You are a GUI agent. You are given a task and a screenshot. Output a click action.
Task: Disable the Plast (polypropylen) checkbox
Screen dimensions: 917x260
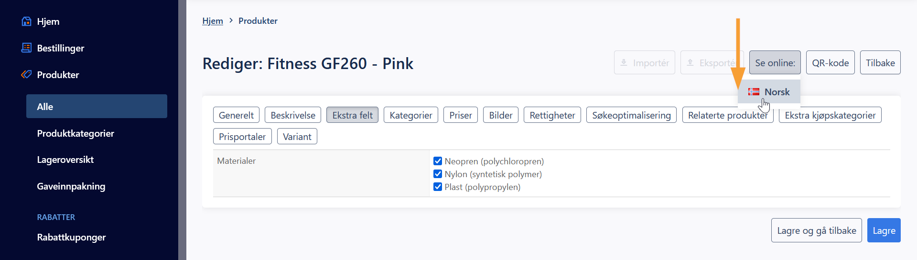(438, 187)
